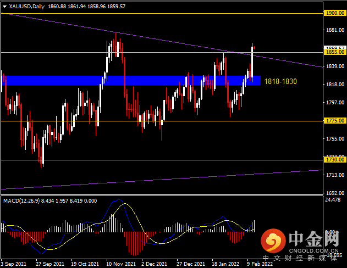This screenshot has width=347, height=268.
Task: Select the 2 Dec 2021 date label
Action: coord(154,264)
